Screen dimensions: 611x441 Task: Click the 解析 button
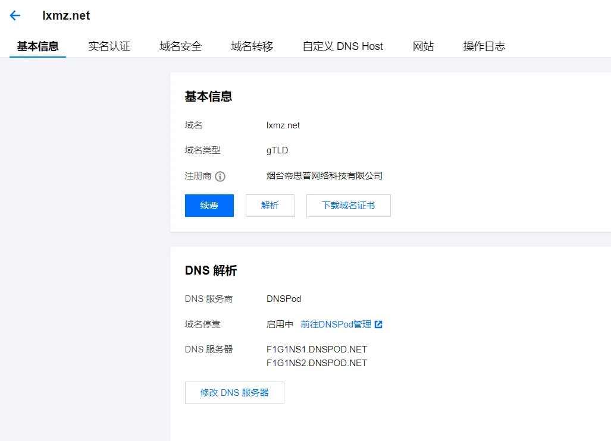(x=270, y=206)
